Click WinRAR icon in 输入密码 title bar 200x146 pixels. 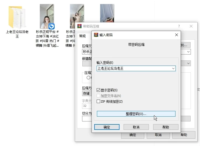pos(96,35)
